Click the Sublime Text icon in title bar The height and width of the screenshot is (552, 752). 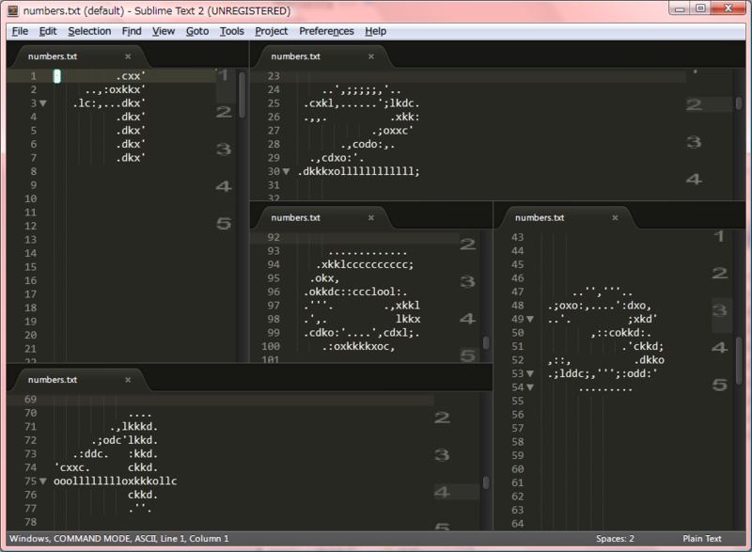[13, 10]
